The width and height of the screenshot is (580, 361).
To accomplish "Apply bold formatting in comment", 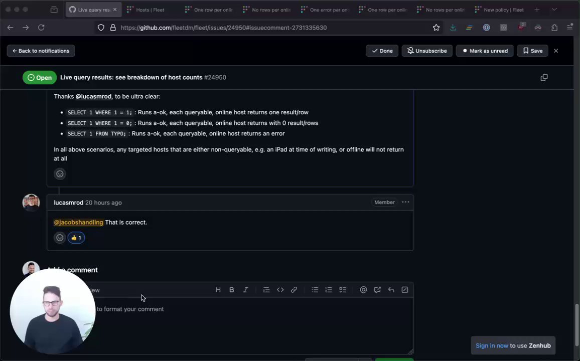I will coord(232,290).
